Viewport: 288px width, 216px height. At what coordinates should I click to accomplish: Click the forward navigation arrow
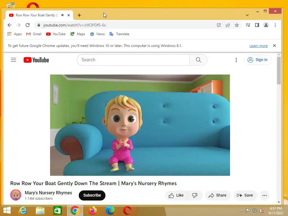point(19,25)
